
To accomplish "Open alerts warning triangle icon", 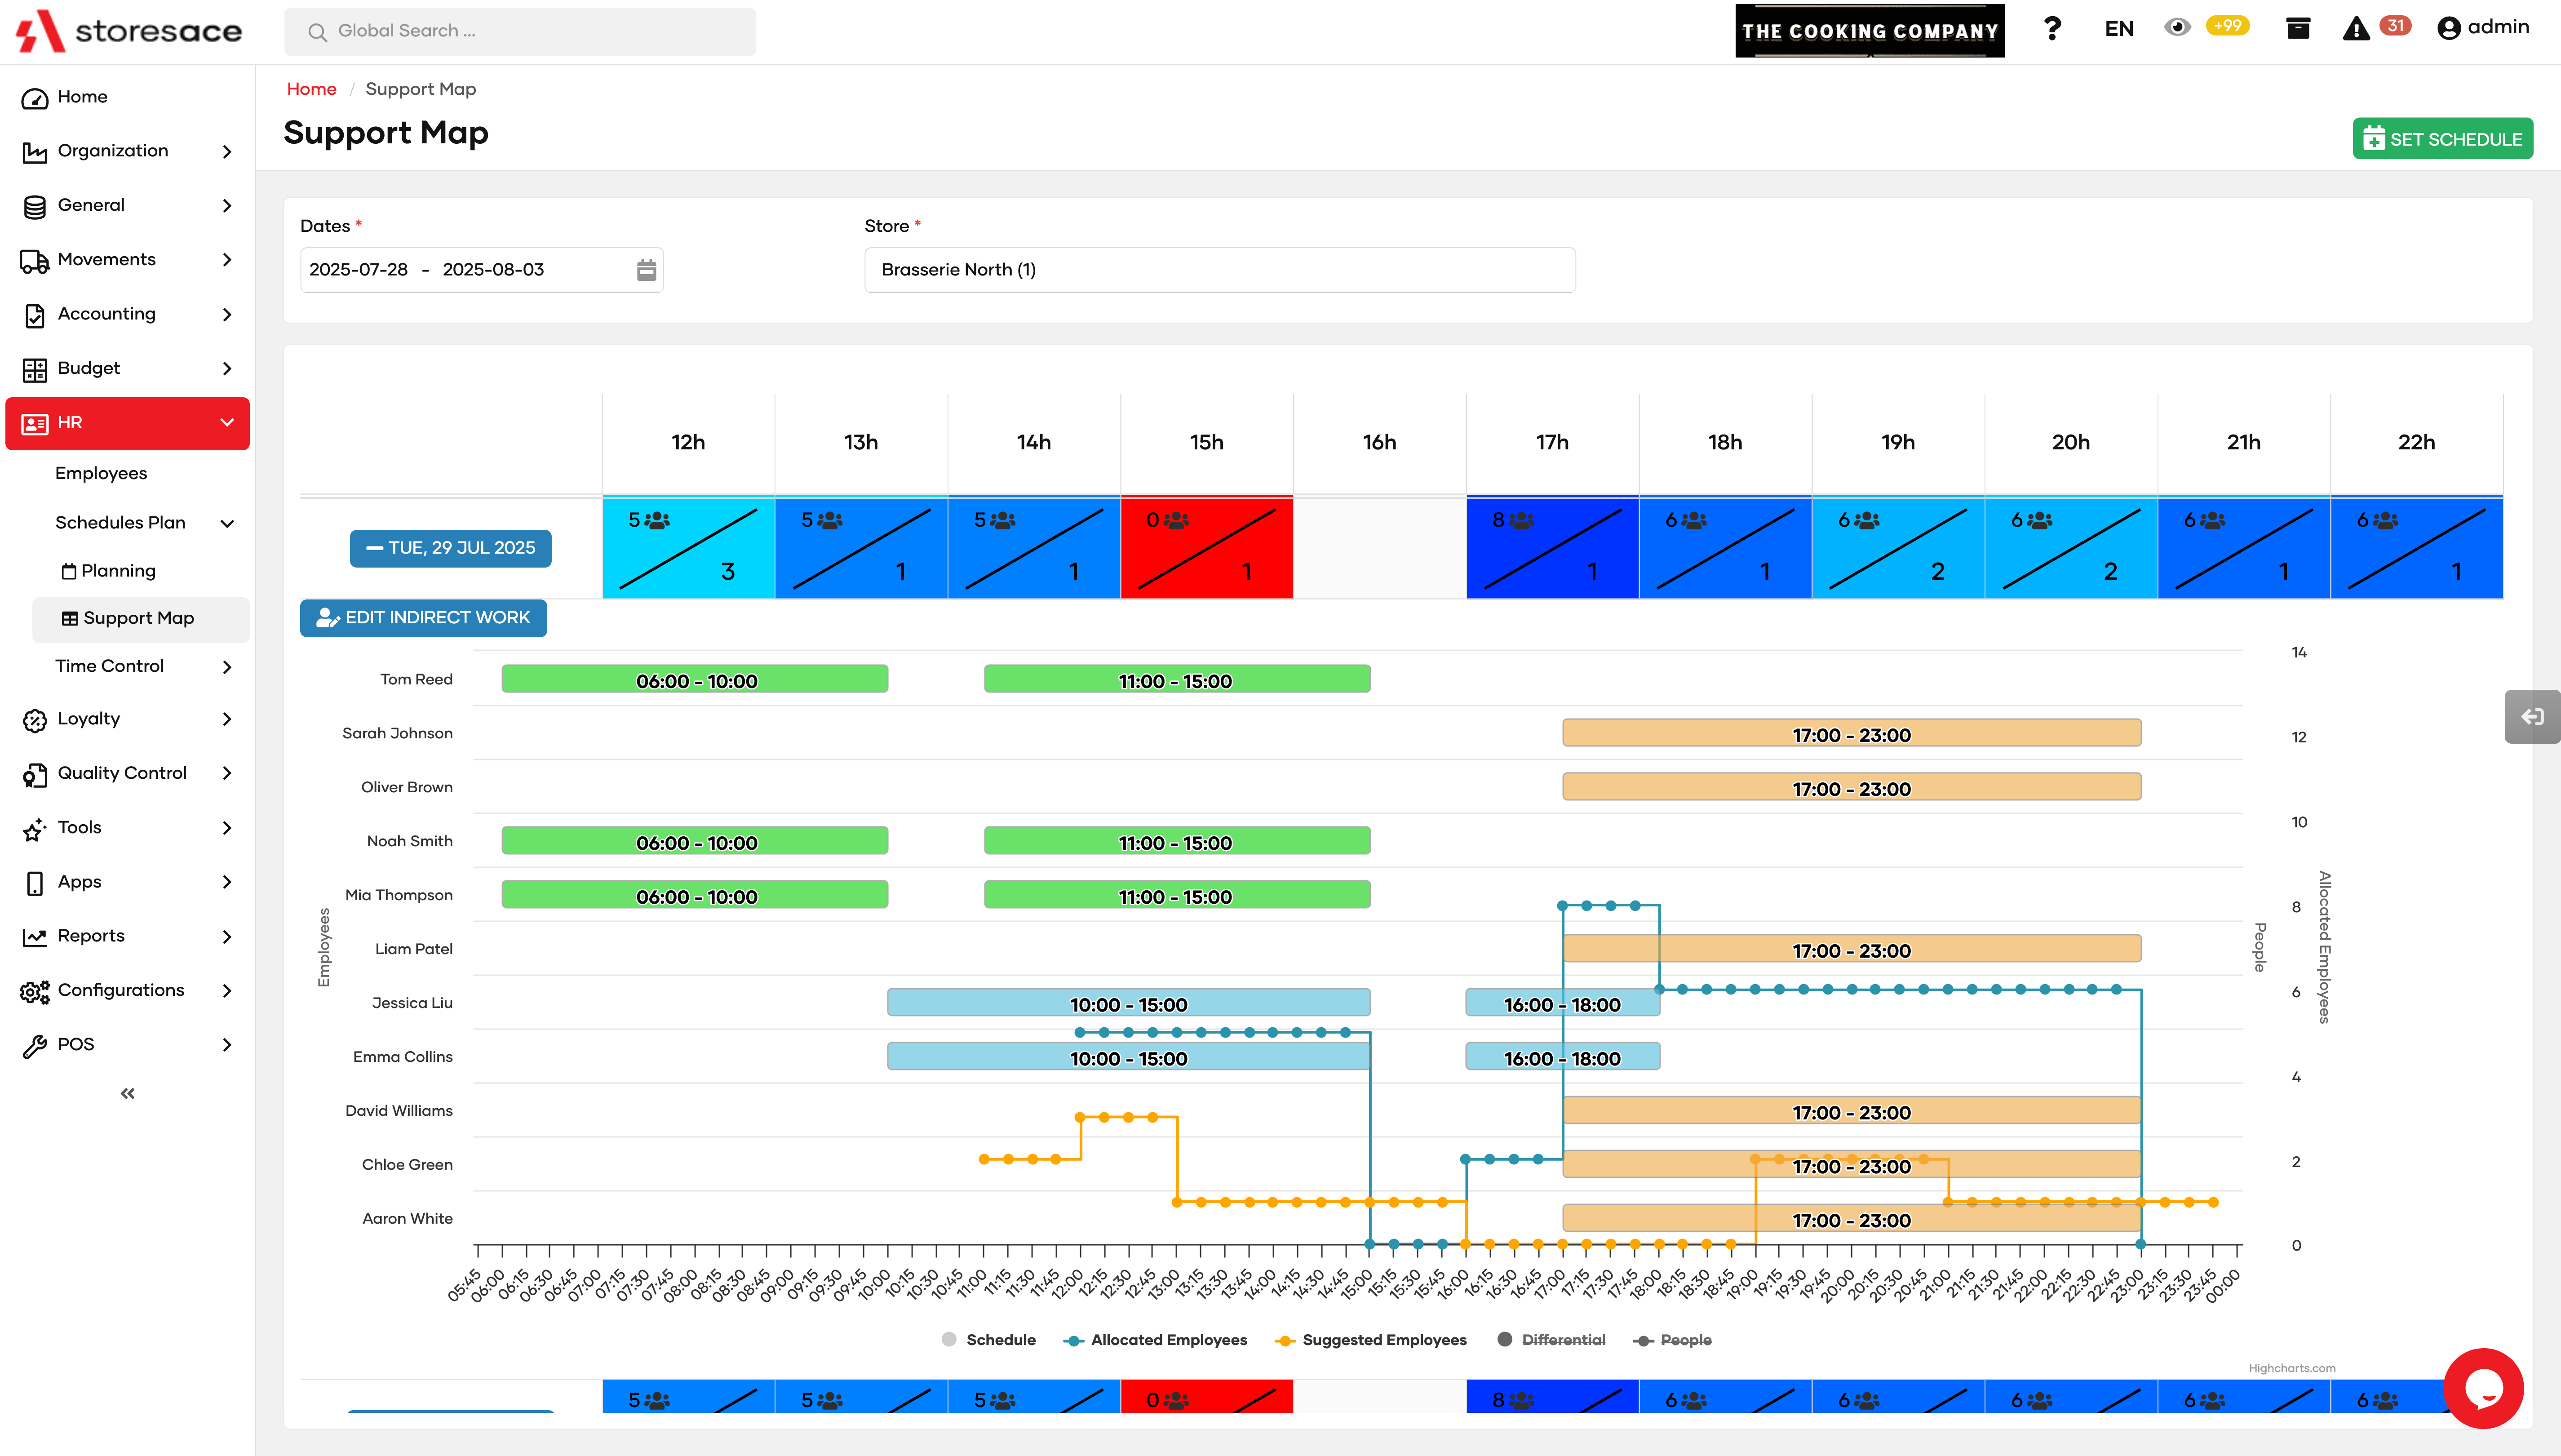I will 2356,29.
